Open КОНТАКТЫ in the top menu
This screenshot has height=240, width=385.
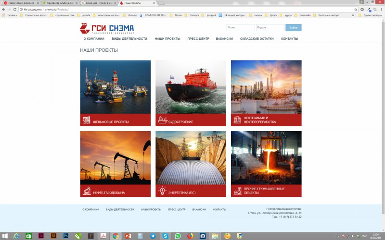pos(290,39)
